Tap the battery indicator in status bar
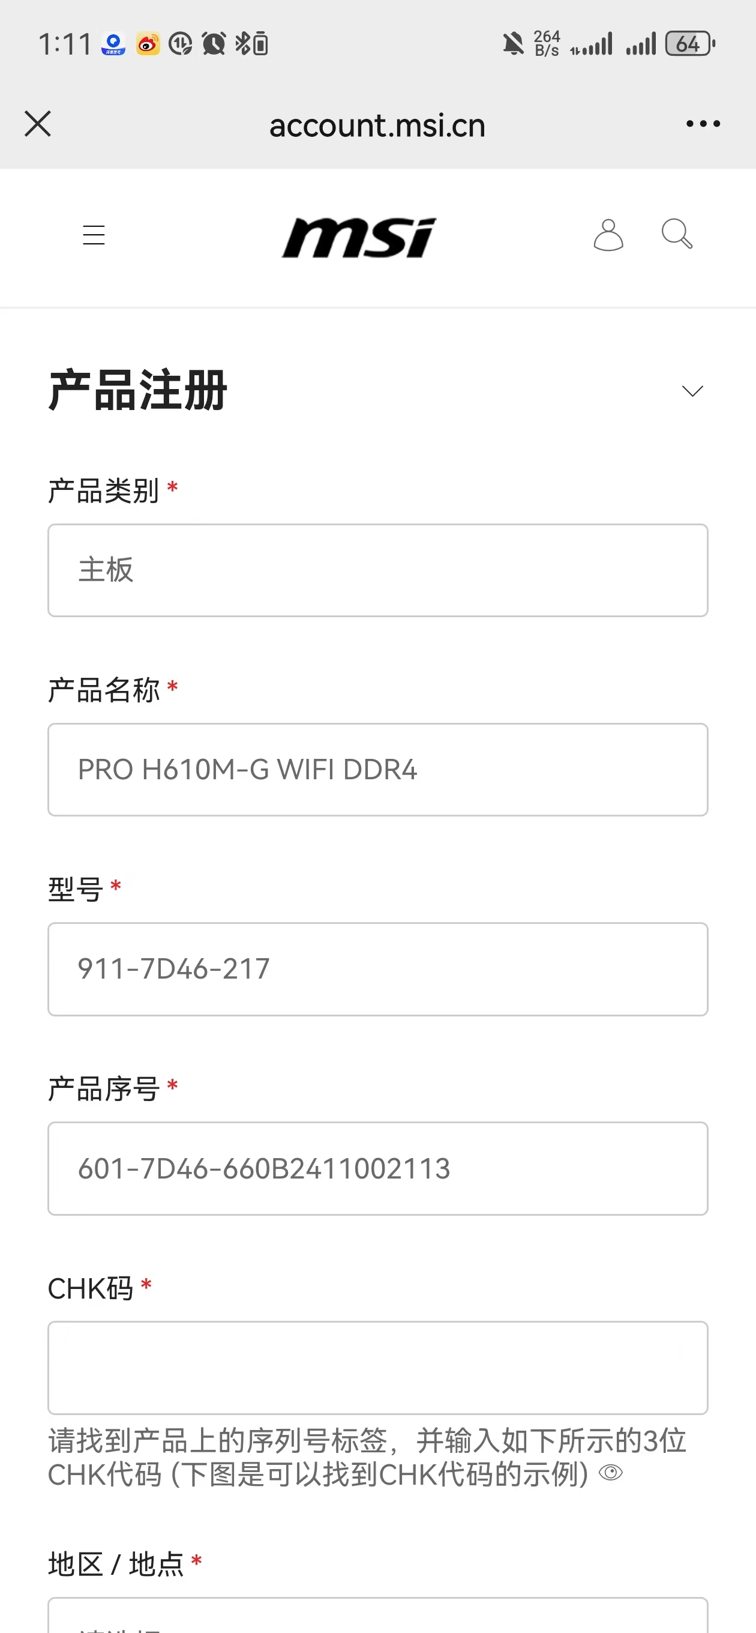Image resolution: width=756 pixels, height=1633 pixels. click(x=689, y=44)
